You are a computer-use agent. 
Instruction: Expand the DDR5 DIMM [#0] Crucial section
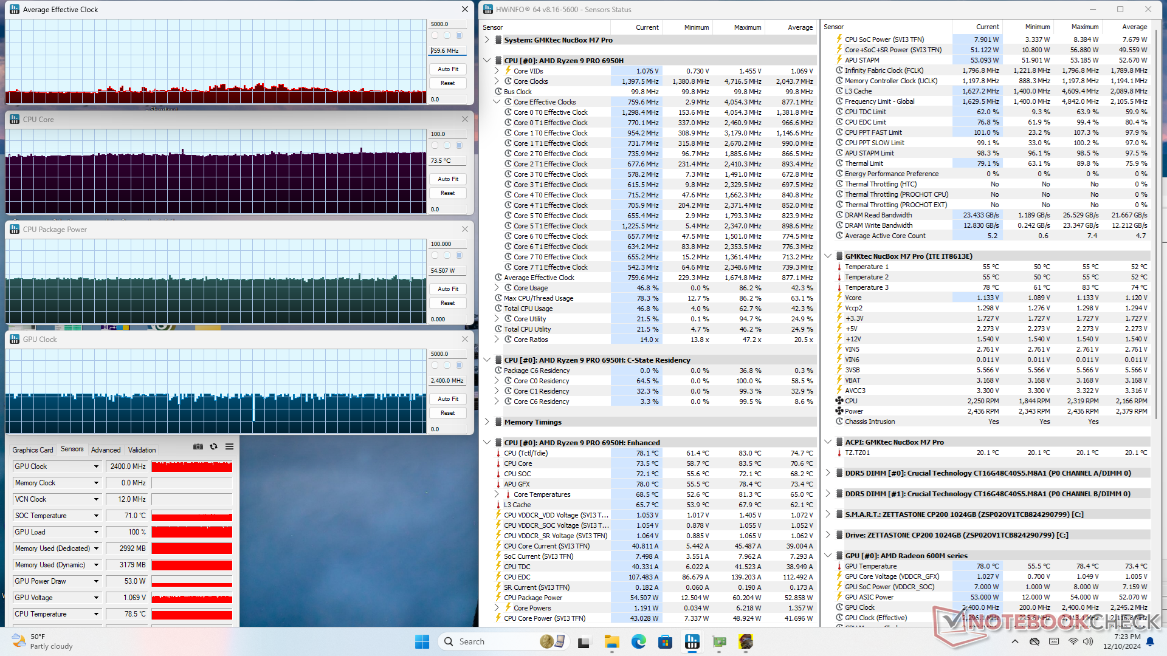828,473
